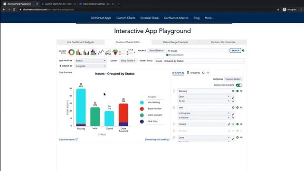The image size is (304, 171).
Task: Select the donut chart type icon
Action: pos(71,52)
